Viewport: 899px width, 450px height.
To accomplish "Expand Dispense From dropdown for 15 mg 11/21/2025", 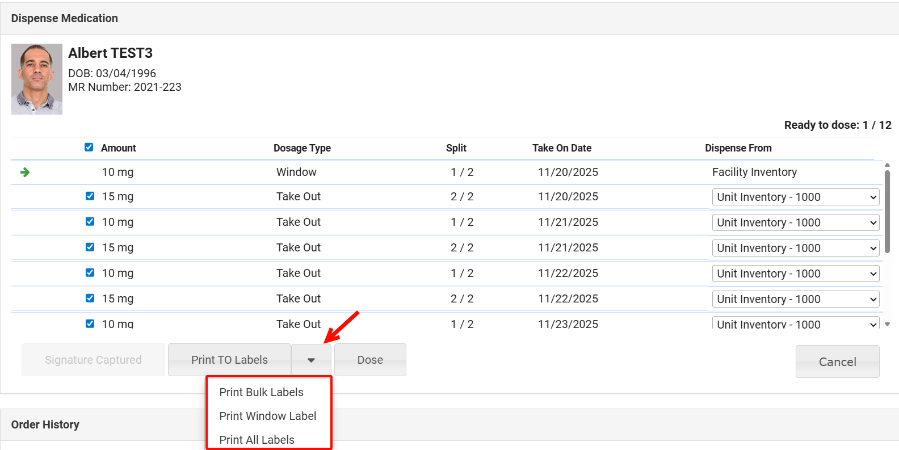I will (795, 248).
